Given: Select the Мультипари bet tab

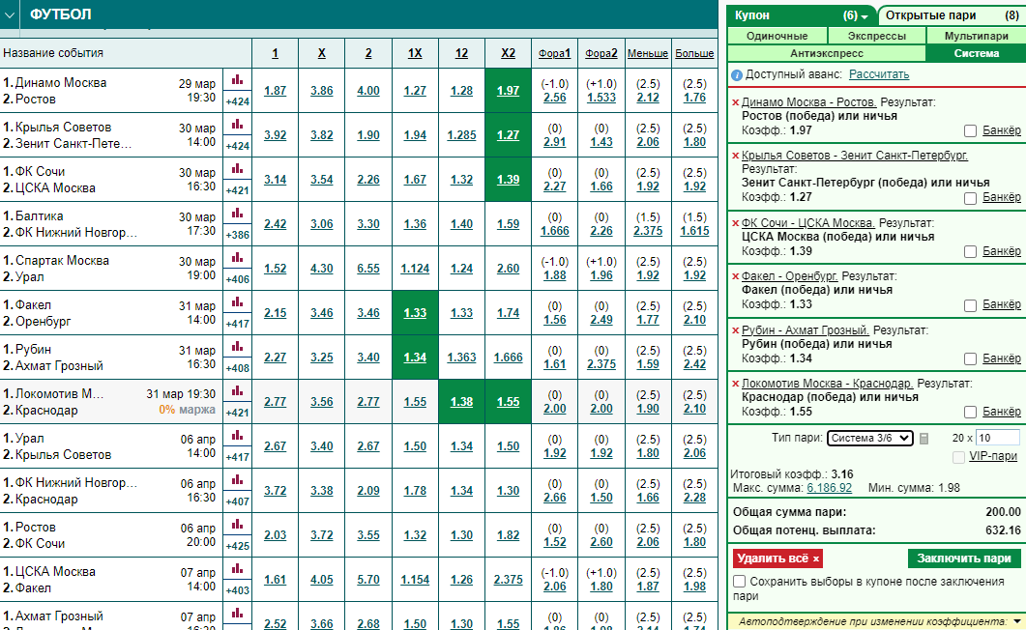Looking at the screenshot, I should point(977,36).
